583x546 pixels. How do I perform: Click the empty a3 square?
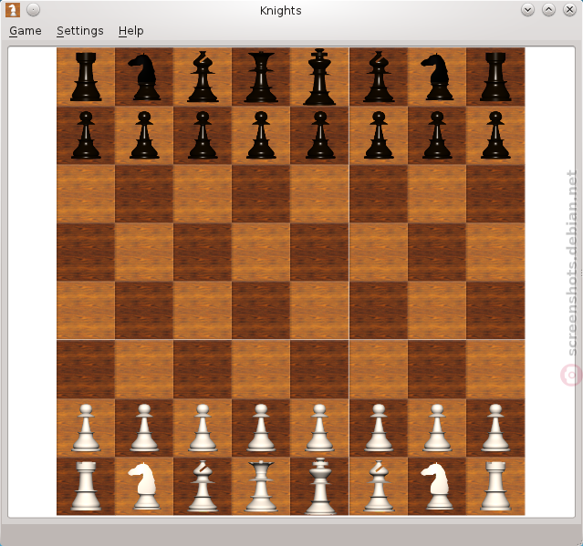coord(86,369)
